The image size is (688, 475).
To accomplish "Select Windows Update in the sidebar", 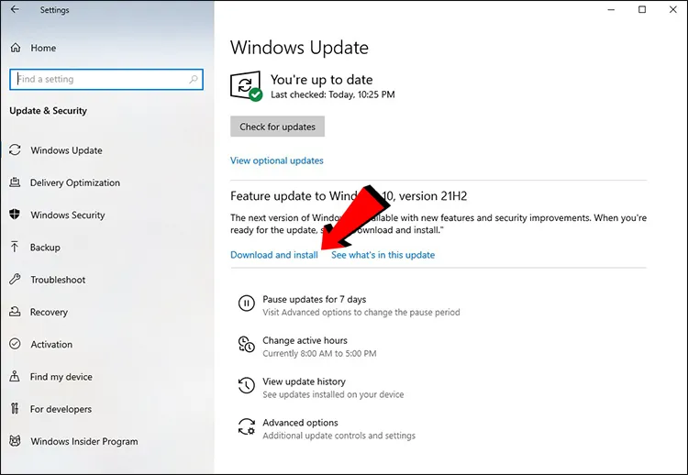I will point(66,150).
